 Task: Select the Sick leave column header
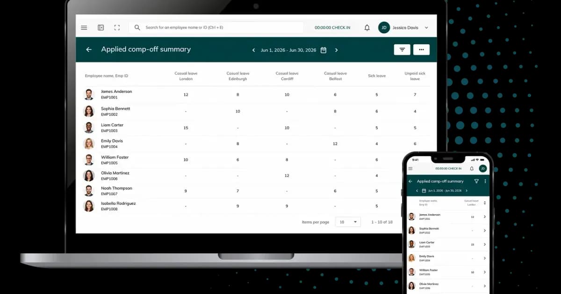coord(377,76)
